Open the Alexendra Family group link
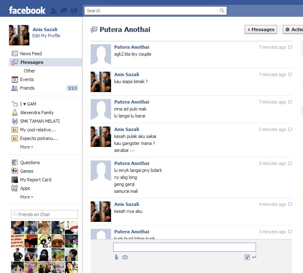 37,113
